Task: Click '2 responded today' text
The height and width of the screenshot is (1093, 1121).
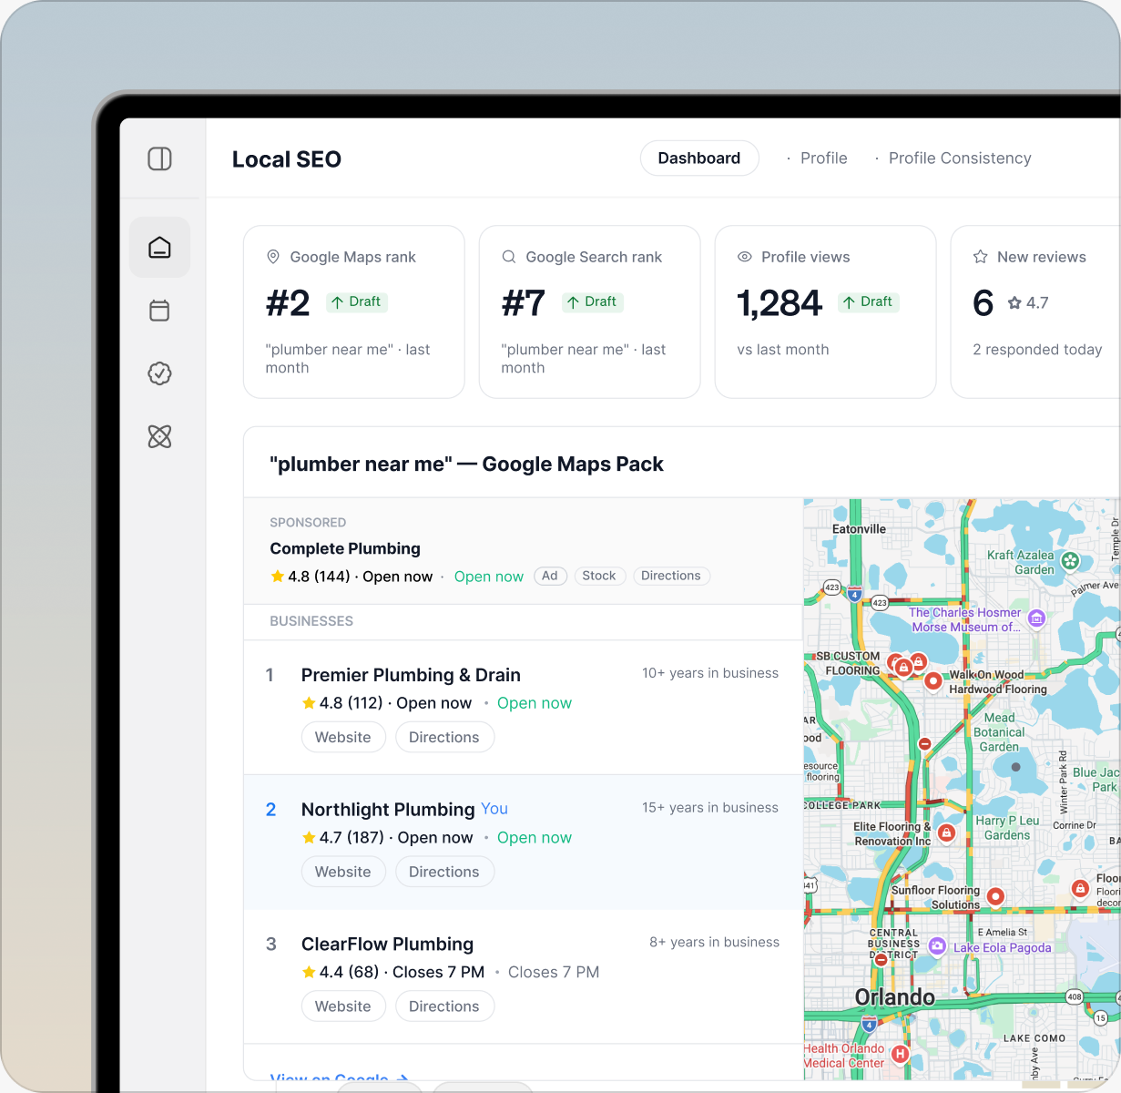Action: [1037, 350]
